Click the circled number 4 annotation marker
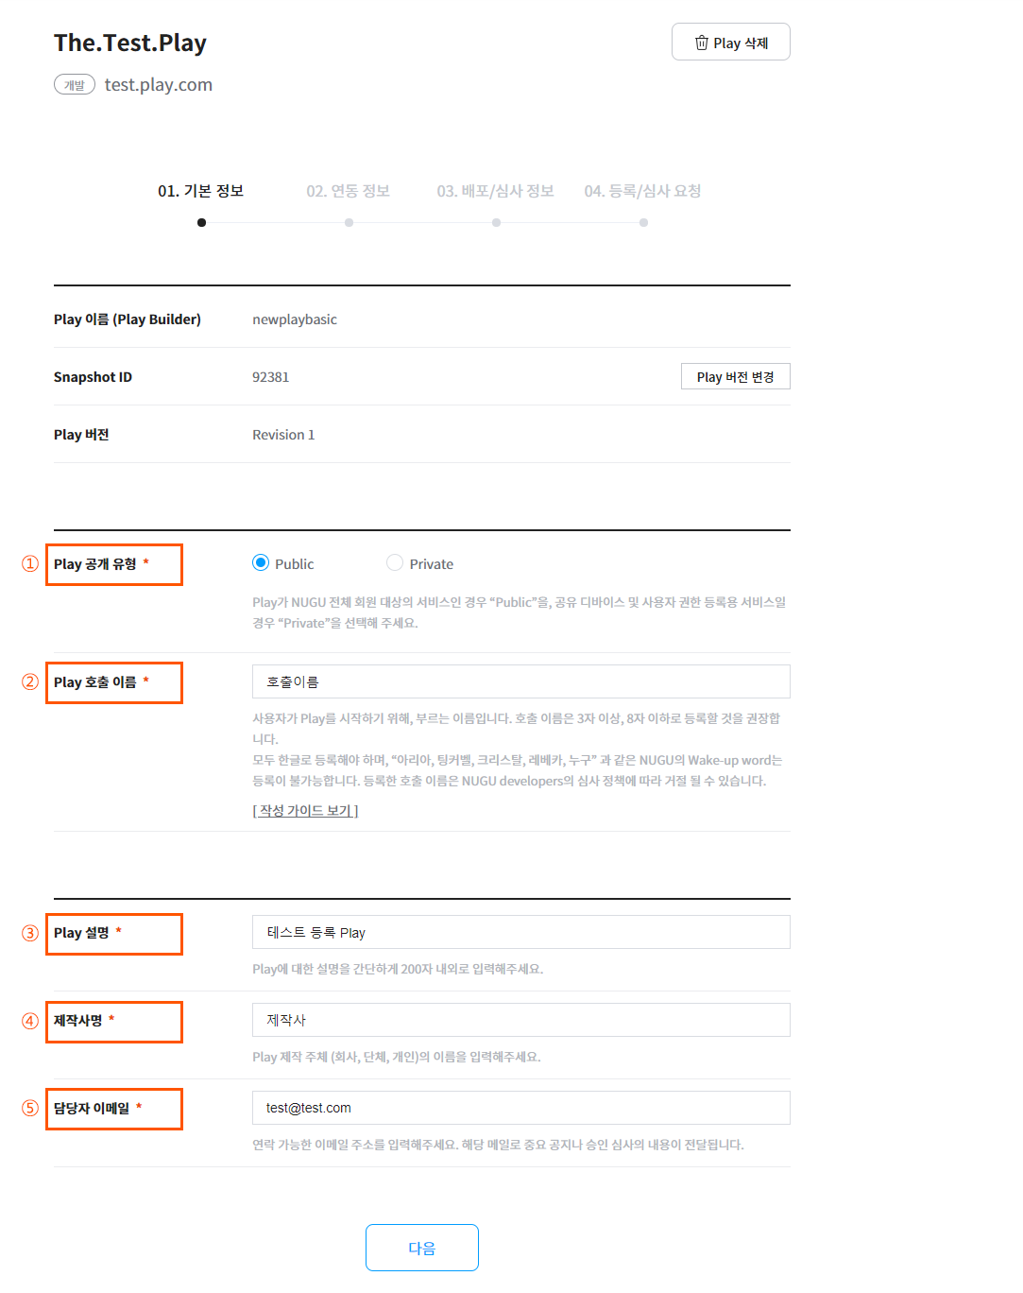 (x=30, y=1022)
